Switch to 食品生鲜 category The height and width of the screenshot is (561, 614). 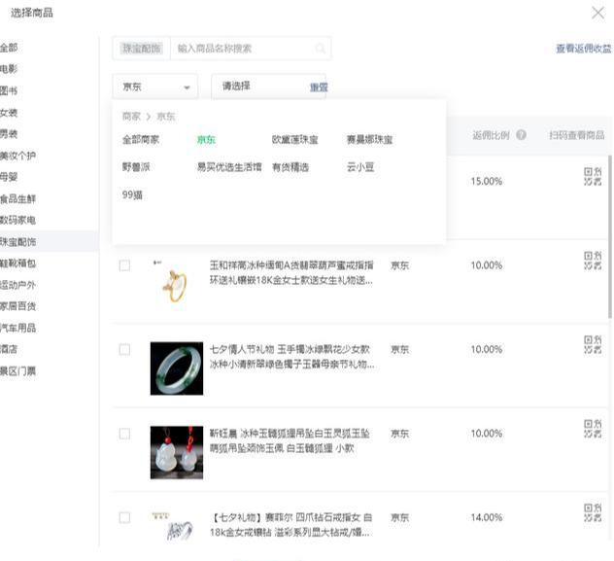pyautogui.click(x=18, y=198)
